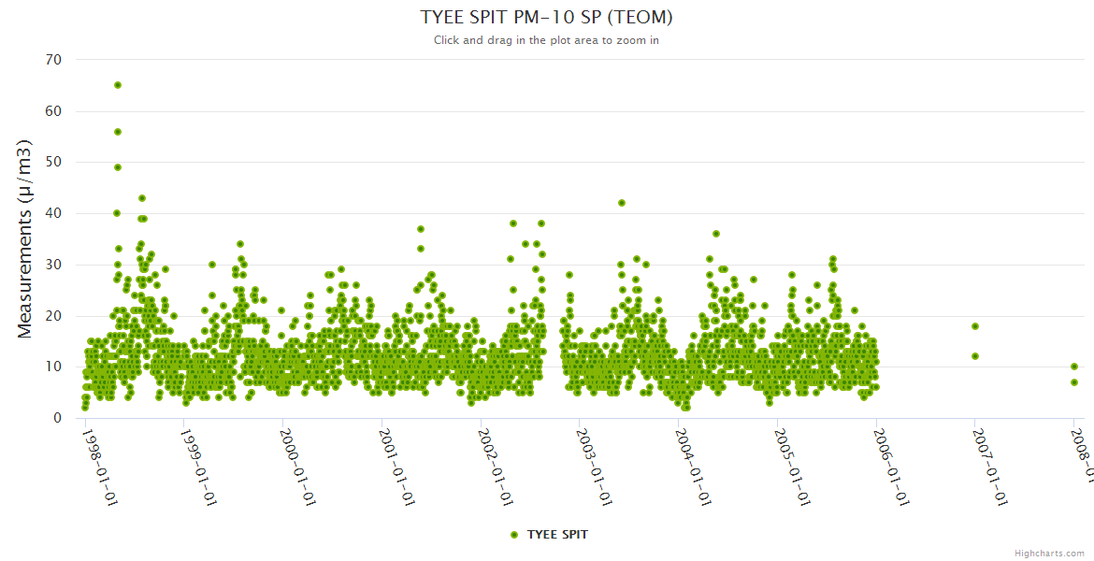The height and width of the screenshot is (561, 1094).
Task: Select the lowest 2008 data point at 7
Action: [x=1074, y=382]
